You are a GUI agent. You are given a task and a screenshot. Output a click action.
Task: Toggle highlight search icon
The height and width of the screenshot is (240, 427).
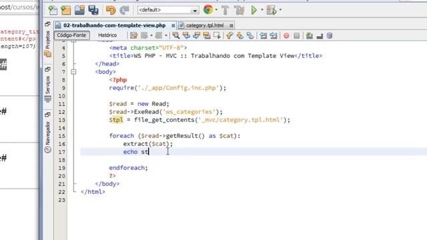[207, 35]
